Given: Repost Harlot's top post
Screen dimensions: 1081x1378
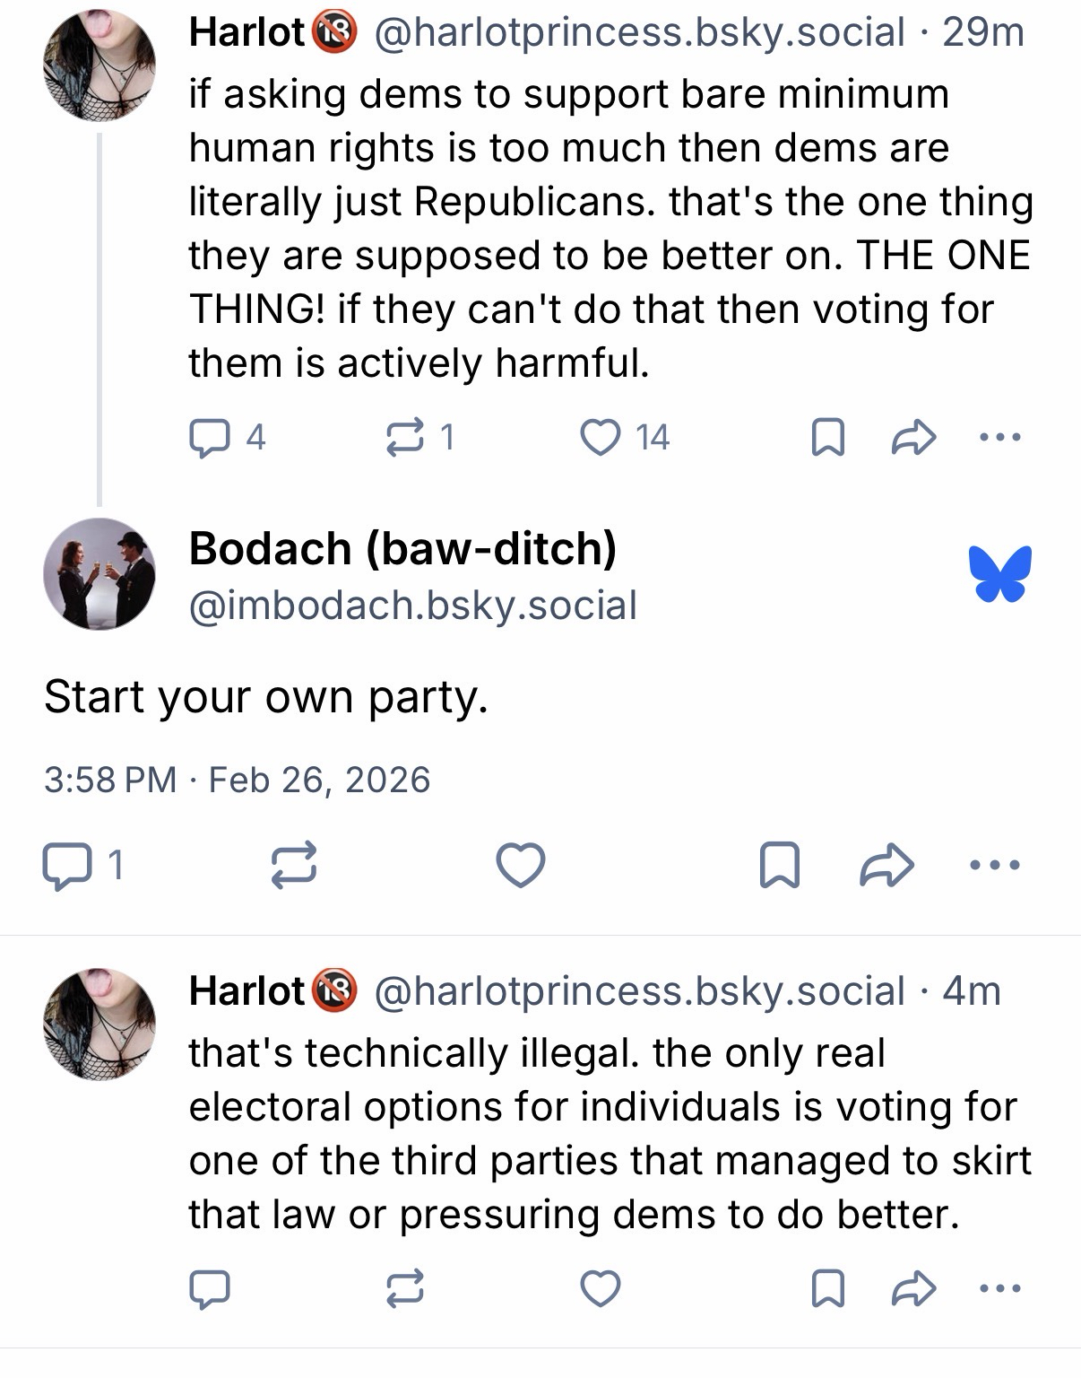Looking at the screenshot, I should tap(405, 438).
